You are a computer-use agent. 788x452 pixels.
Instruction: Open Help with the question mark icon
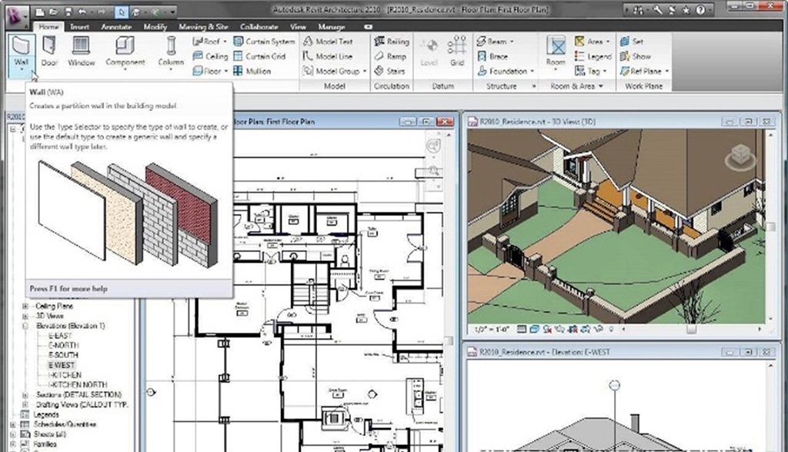point(700,9)
